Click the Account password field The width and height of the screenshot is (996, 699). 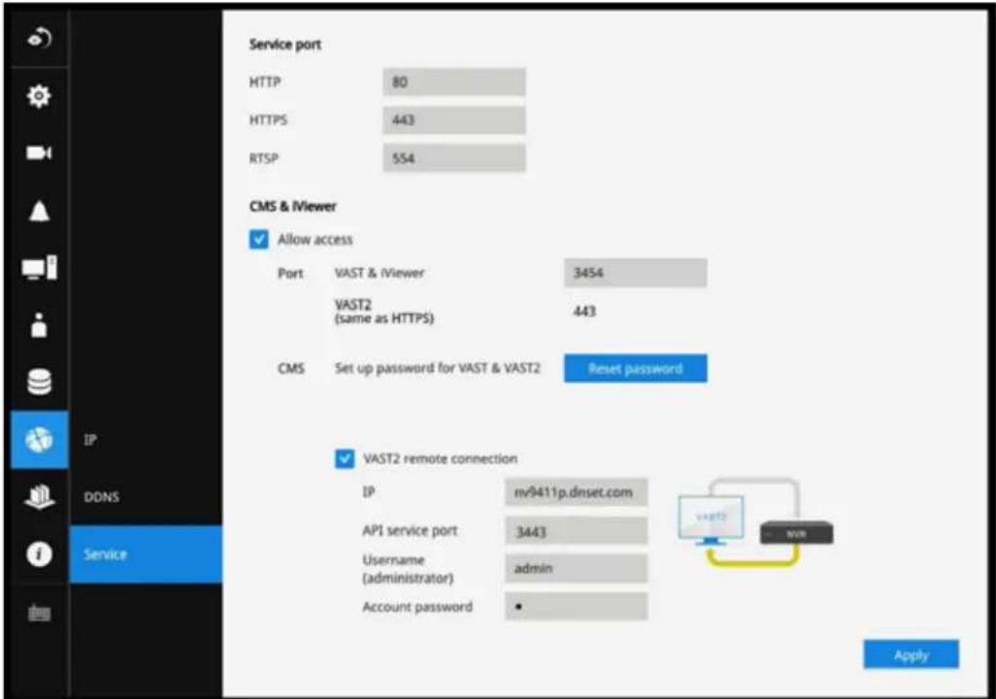[576, 607]
